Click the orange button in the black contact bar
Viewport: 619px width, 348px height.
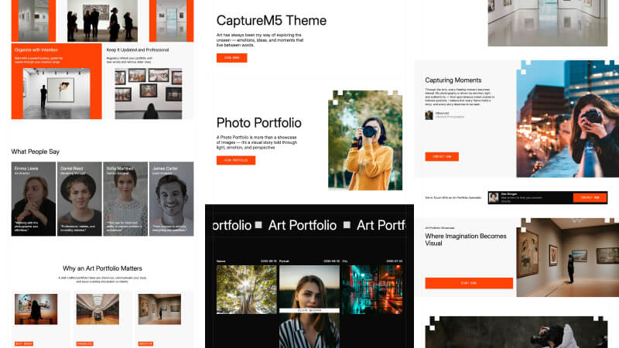[590, 198]
